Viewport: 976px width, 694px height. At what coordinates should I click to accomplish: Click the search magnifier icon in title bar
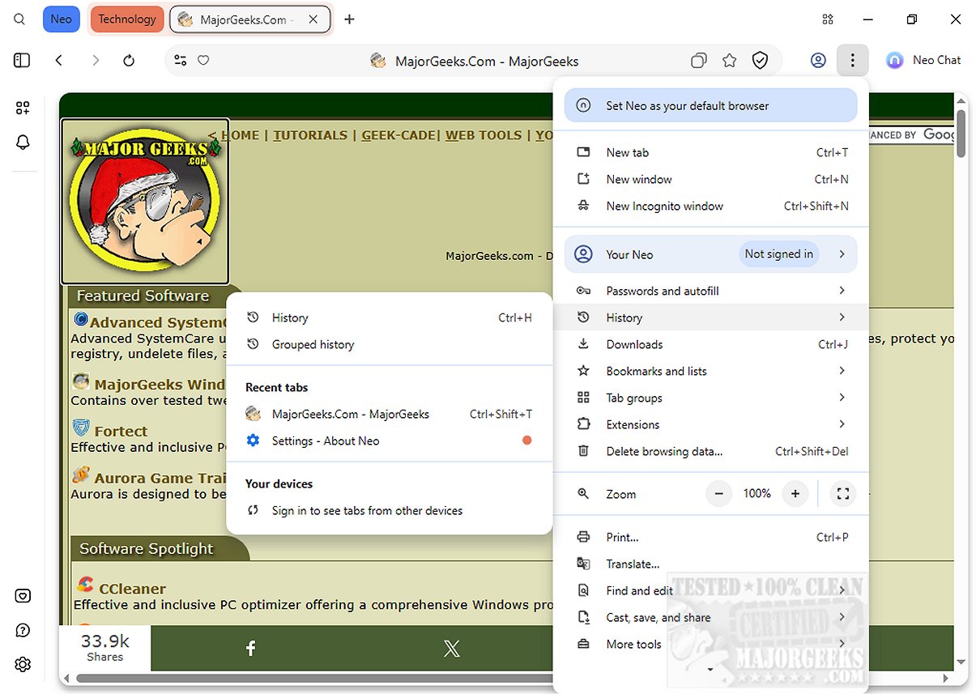[19, 19]
